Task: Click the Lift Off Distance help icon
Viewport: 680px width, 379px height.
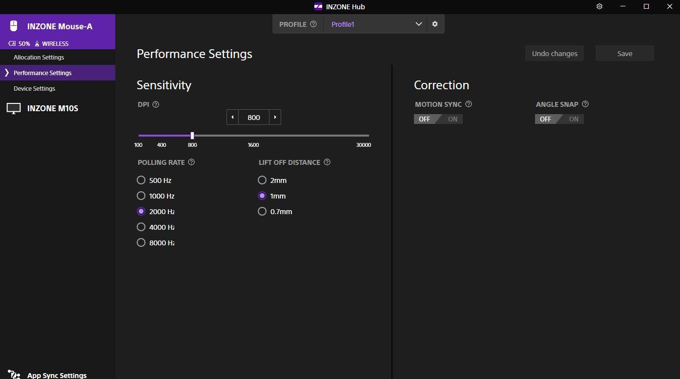Action: point(327,162)
